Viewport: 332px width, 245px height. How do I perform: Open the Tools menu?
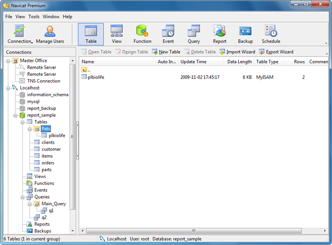(x=34, y=17)
